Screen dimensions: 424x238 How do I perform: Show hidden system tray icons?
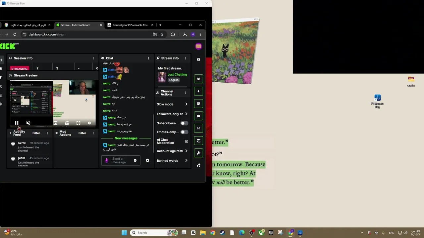pos(362,233)
